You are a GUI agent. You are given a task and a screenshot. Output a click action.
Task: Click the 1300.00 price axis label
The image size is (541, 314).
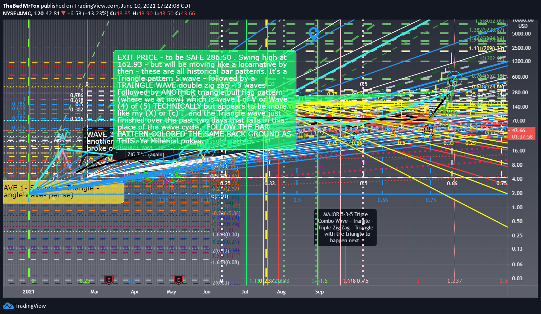521,61
